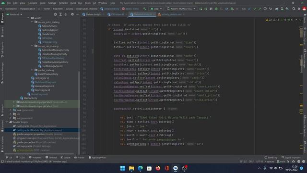Open the Android view selector dropdown

point(14,14)
